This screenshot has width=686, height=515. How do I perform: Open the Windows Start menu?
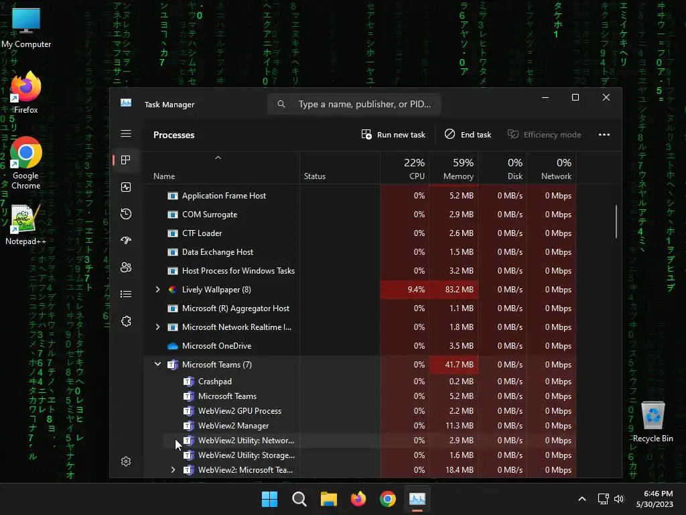[269, 499]
